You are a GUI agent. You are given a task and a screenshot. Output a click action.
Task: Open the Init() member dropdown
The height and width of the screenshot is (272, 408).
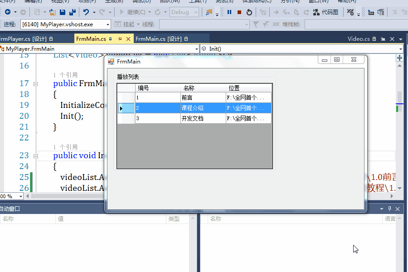point(400,49)
